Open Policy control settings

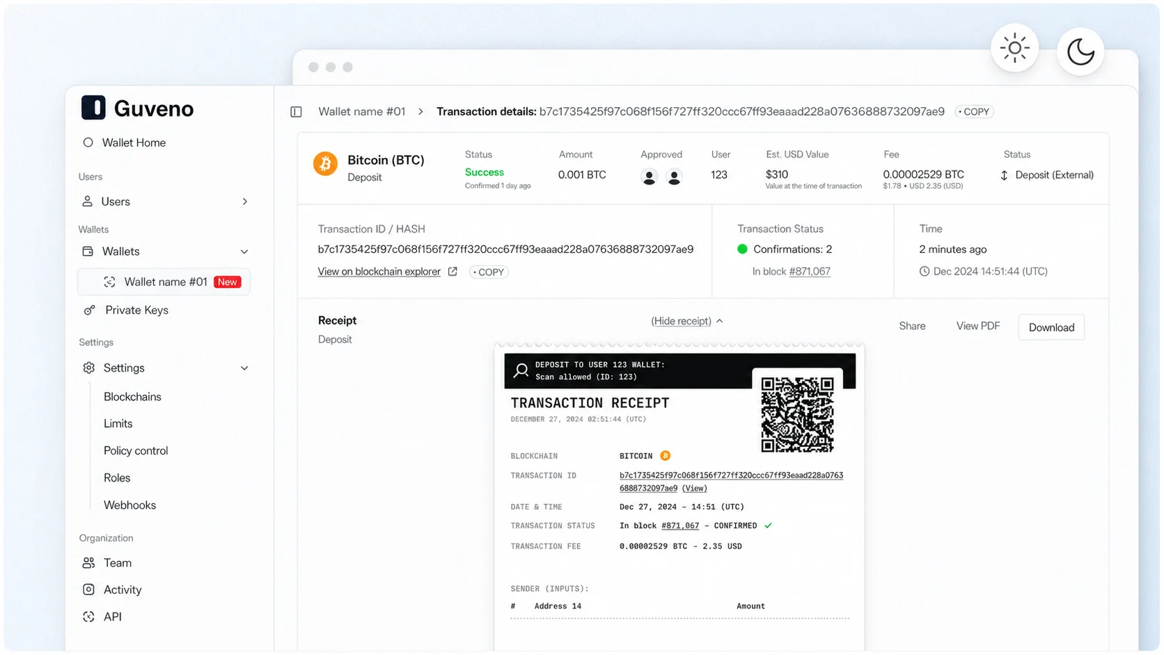pyautogui.click(x=136, y=451)
